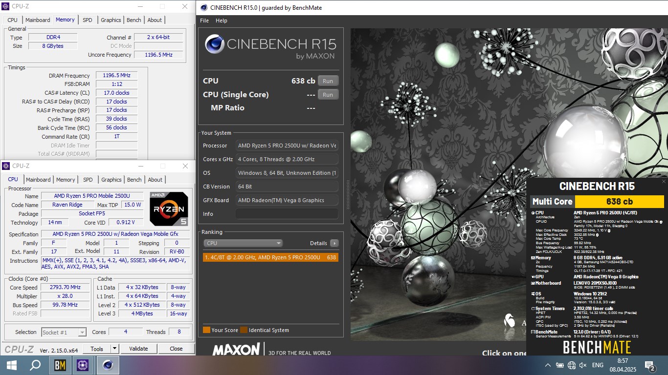
Task: Click the yellow 638 cb score bar
Action: point(620,202)
